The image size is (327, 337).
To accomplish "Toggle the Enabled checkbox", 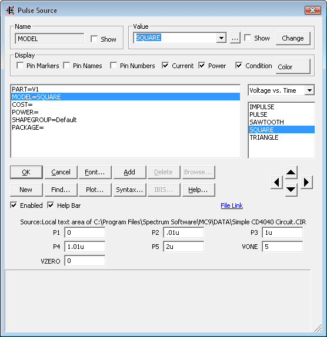I will pos(14,205).
